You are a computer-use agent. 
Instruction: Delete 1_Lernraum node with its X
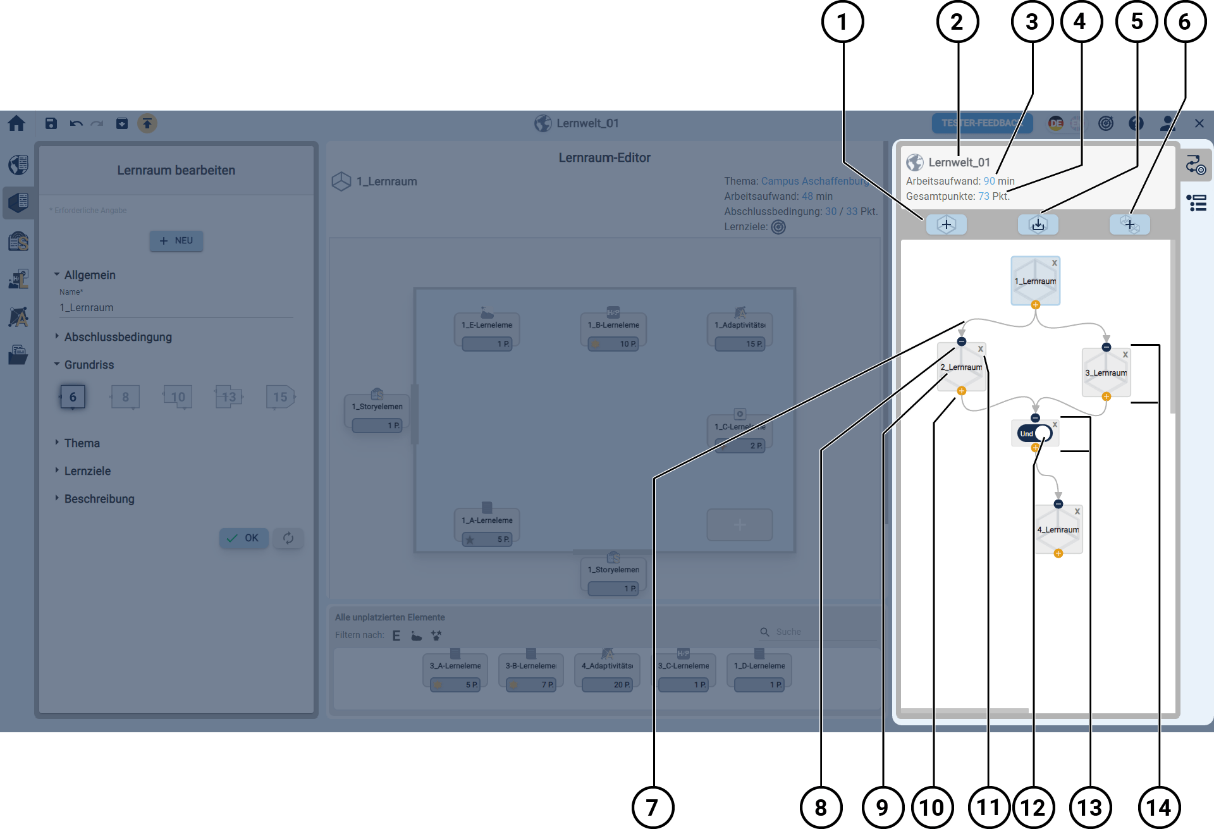click(1054, 263)
